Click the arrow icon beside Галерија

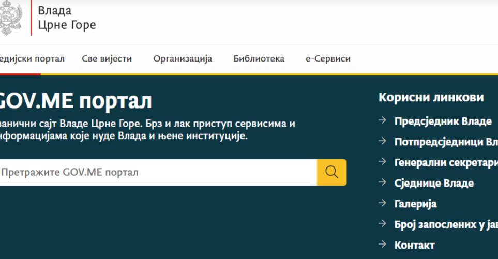(383, 203)
